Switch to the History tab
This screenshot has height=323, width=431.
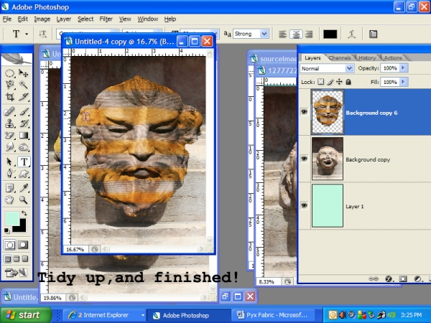[x=367, y=57]
